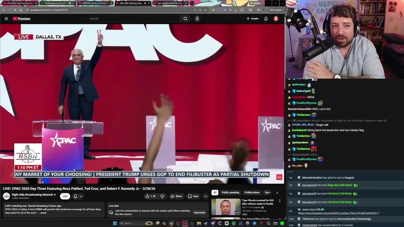
Task: Click The9Lives gifted sub entry
Action: click(346, 219)
